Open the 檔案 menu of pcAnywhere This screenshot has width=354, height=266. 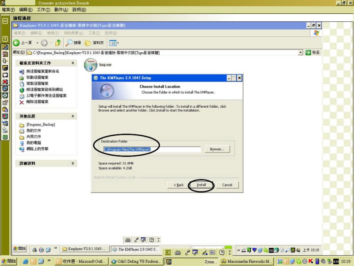coord(8,10)
